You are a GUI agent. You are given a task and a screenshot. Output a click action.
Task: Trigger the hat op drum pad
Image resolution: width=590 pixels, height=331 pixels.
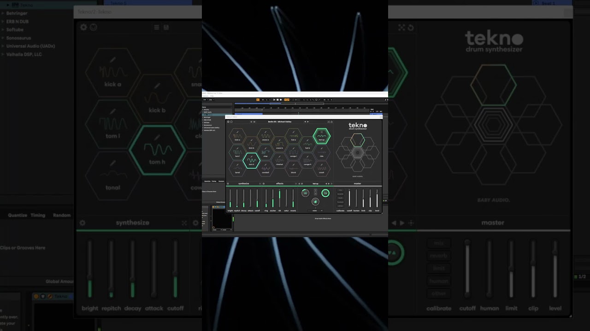[x=322, y=137]
